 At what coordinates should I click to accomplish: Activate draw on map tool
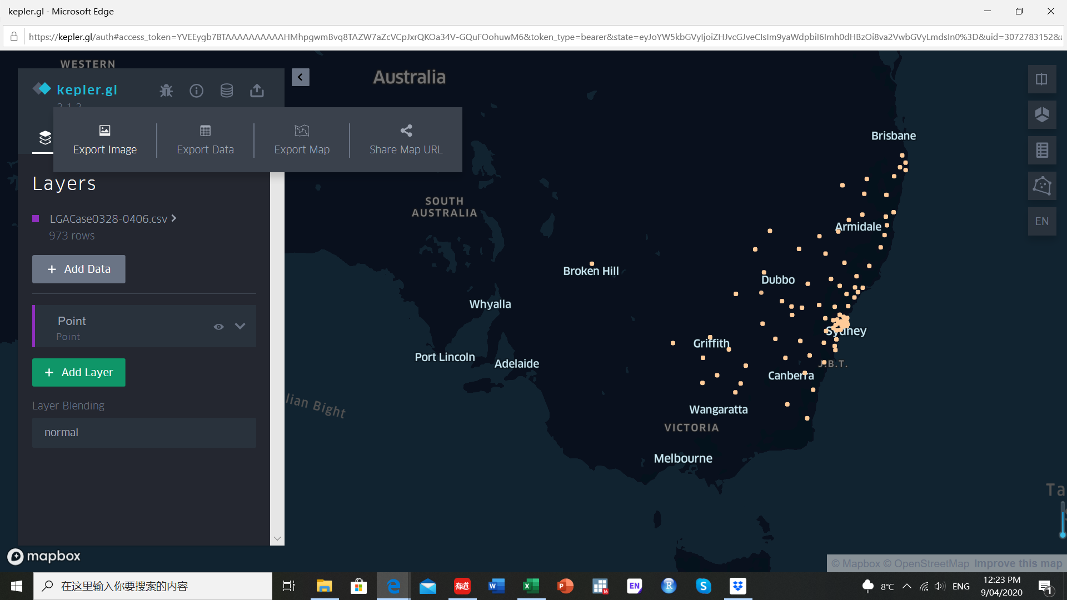tap(1042, 186)
